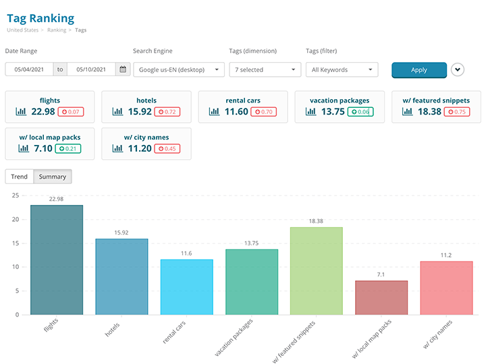Click the start date field 05/04/2021
This screenshot has height=364, width=486.
pos(28,69)
